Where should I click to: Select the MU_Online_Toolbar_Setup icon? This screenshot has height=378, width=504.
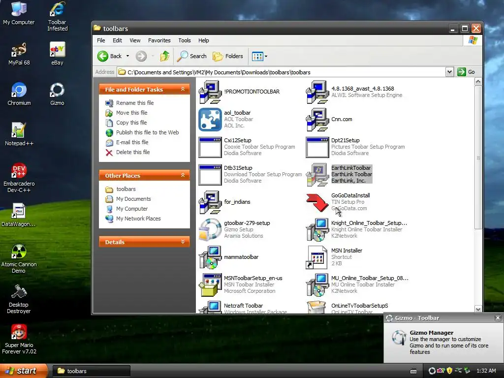(x=317, y=285)
